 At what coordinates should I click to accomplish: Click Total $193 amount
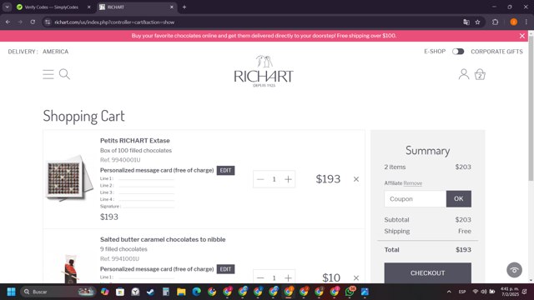coord(464,250)
